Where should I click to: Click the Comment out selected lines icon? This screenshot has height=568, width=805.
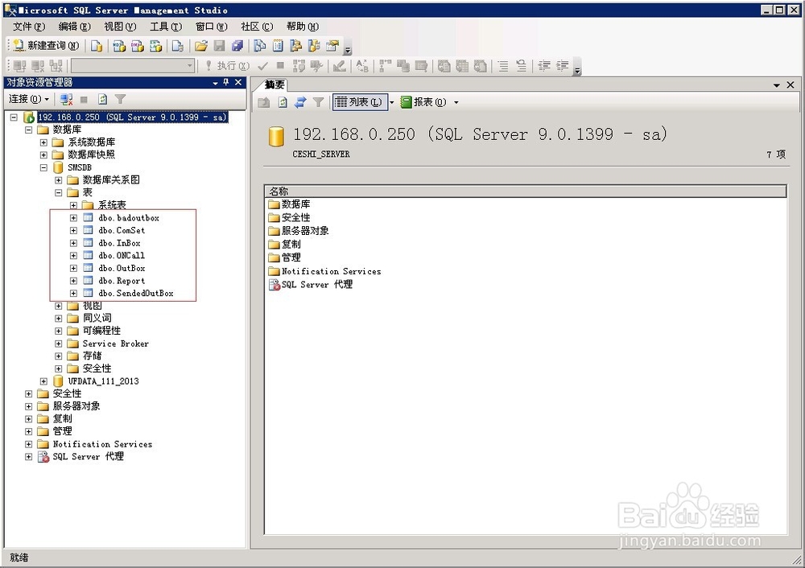[x=503, y=66]
